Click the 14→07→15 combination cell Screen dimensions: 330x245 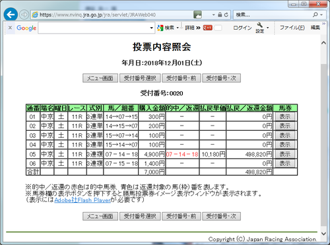(x=121, y=117)
